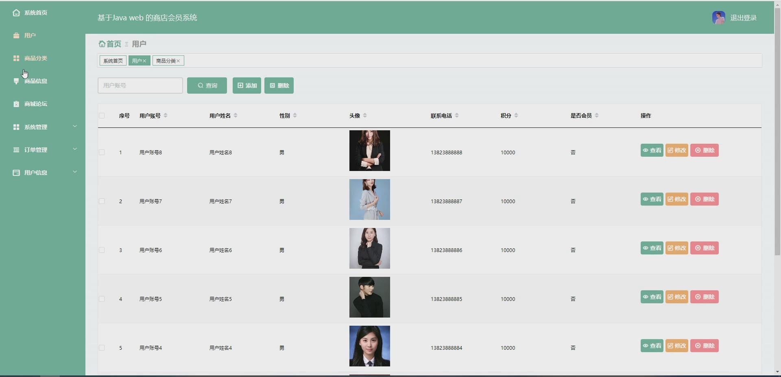This screenshot has height=377, width=781.
Task: Open 商品信息 in the sidebar
Action: (36, 81)
